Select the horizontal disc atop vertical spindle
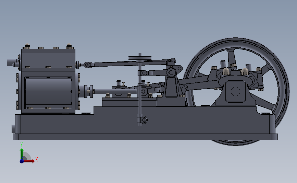 [140, 58]
